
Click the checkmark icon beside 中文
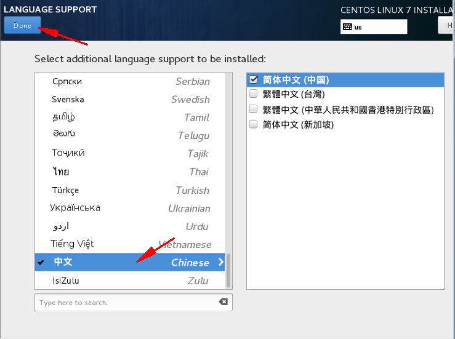(41, 262)
